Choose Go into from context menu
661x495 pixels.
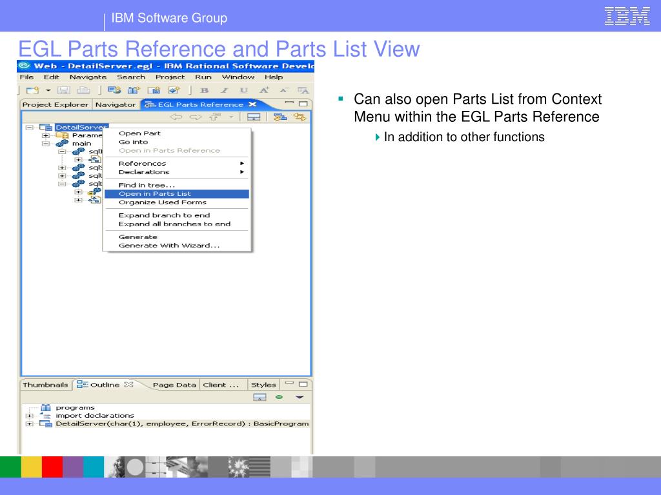click(x=176, y=142)
